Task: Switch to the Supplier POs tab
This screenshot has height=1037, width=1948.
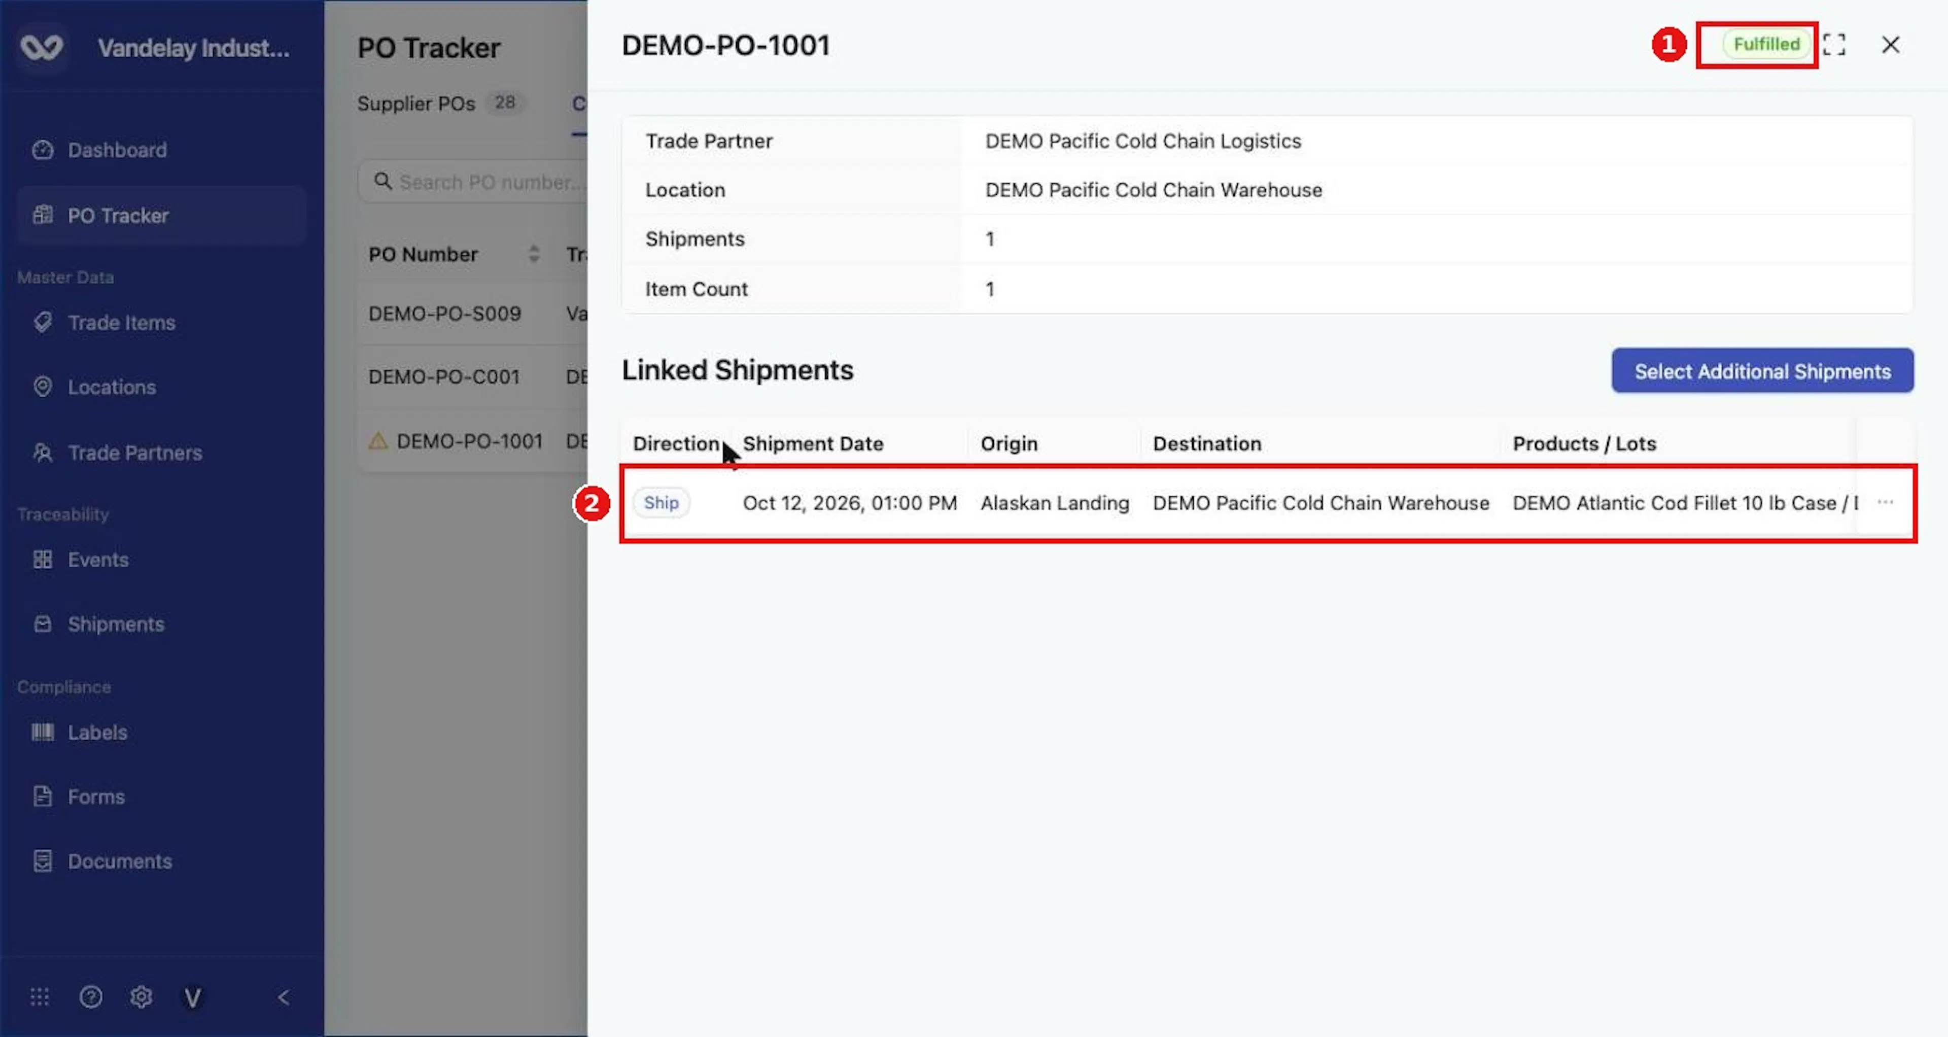Action: [441, 103]
